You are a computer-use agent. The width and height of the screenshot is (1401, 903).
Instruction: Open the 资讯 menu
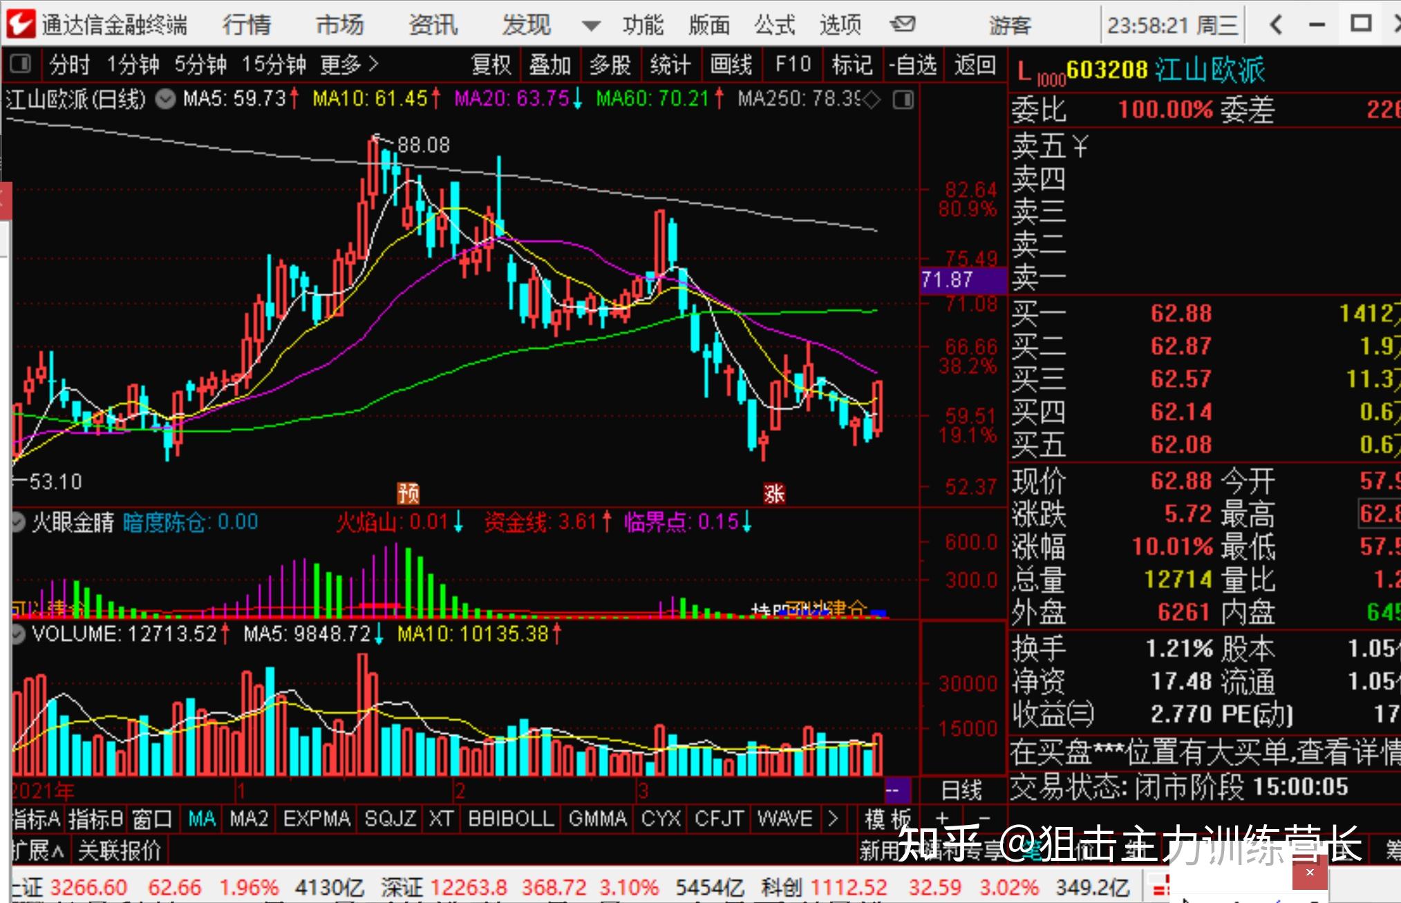[433, 25]
